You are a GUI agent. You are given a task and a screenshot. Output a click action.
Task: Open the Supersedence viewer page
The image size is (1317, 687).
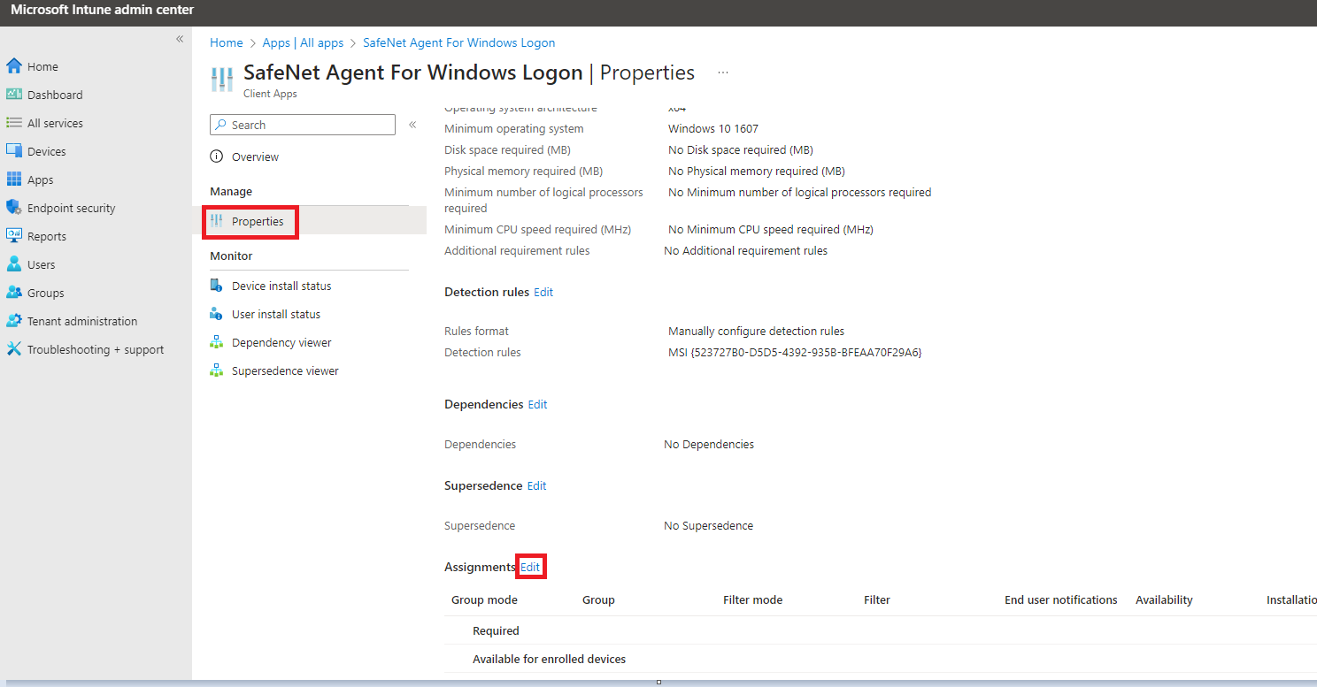285,370
